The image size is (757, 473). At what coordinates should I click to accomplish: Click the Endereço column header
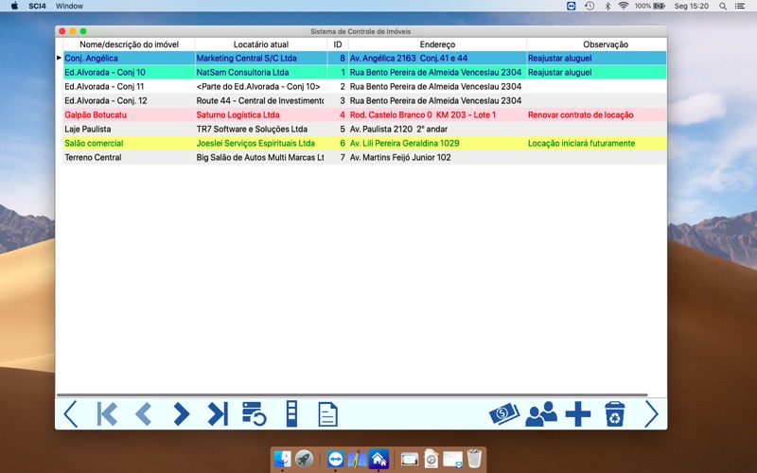pyautogui.click(x=437, y=44)
